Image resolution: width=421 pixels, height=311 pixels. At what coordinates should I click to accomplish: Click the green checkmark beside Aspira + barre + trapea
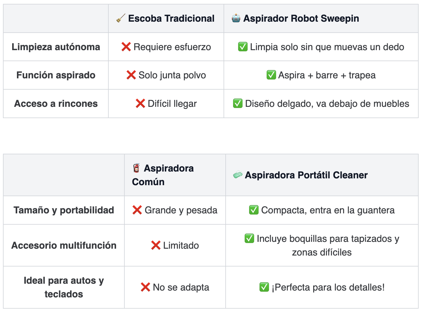point(271,75)
